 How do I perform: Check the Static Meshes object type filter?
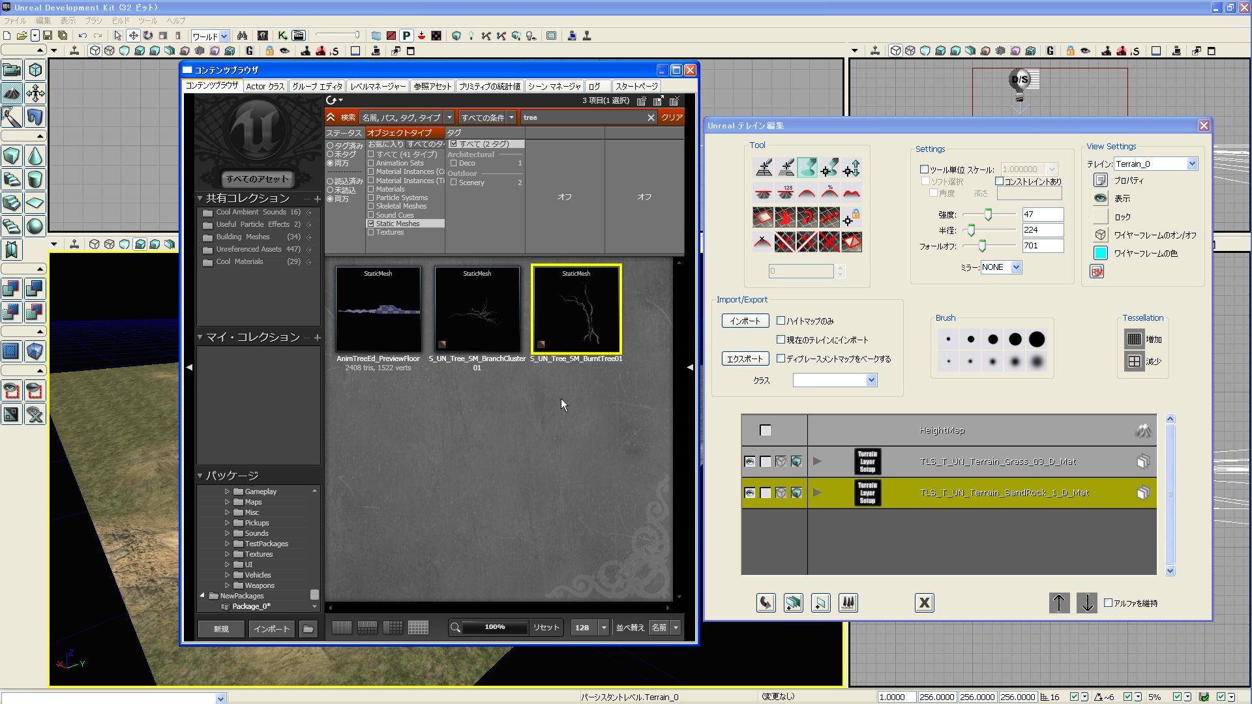pyautogui.click(x=371, y=224)
